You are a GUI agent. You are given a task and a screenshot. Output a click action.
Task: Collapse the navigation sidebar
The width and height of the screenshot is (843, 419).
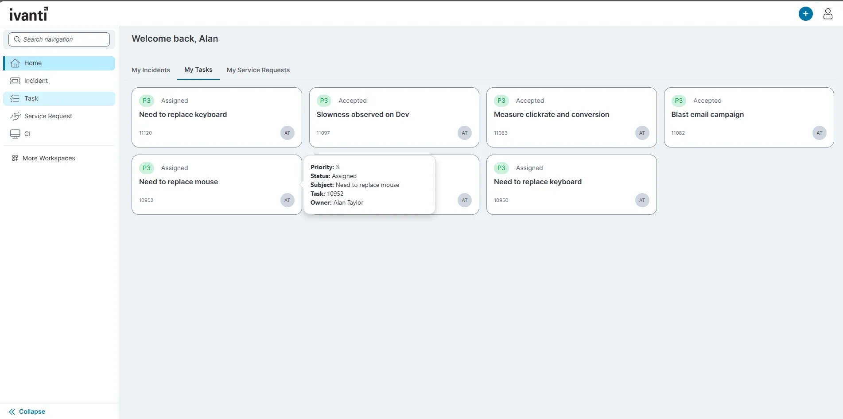tap(27, 411)
